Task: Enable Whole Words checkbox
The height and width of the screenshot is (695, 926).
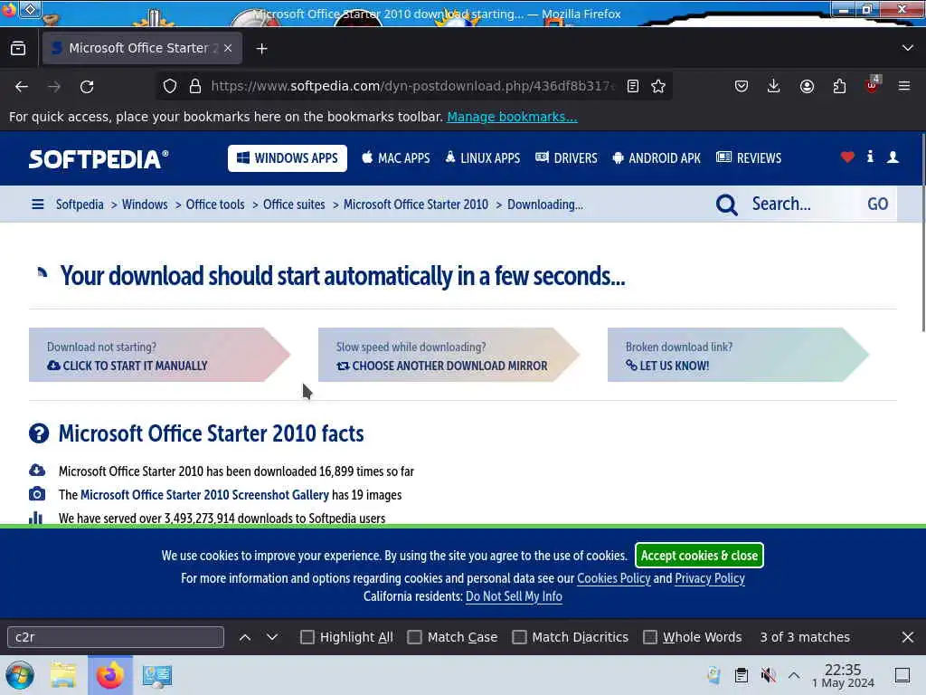Action: pos(649,637)
